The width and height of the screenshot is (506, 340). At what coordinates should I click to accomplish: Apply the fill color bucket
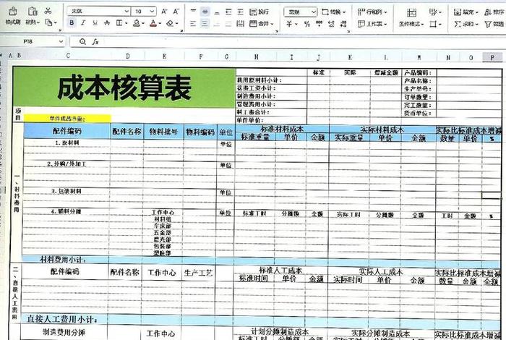click(x=137, y=23)
